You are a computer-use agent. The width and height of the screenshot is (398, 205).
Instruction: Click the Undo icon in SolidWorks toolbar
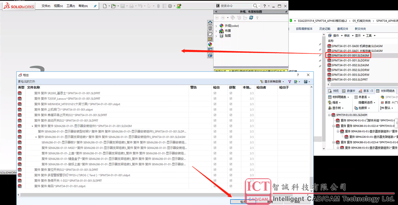140,6
